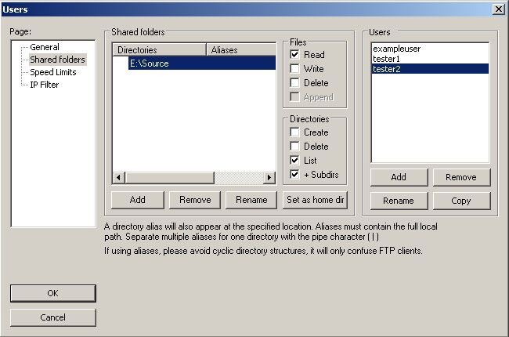Screen dimensions: 509x337
Task: Enable the Files Write checkbox
Action: click(x=294, y=69)
